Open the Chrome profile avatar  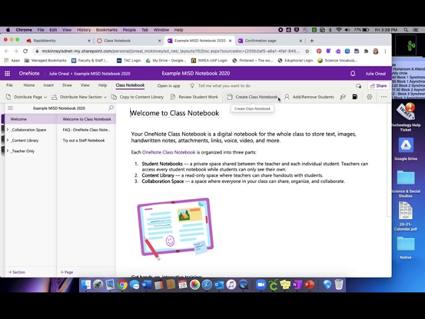(376, 51)
